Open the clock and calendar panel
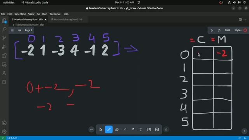 click(x=124, y=2)
